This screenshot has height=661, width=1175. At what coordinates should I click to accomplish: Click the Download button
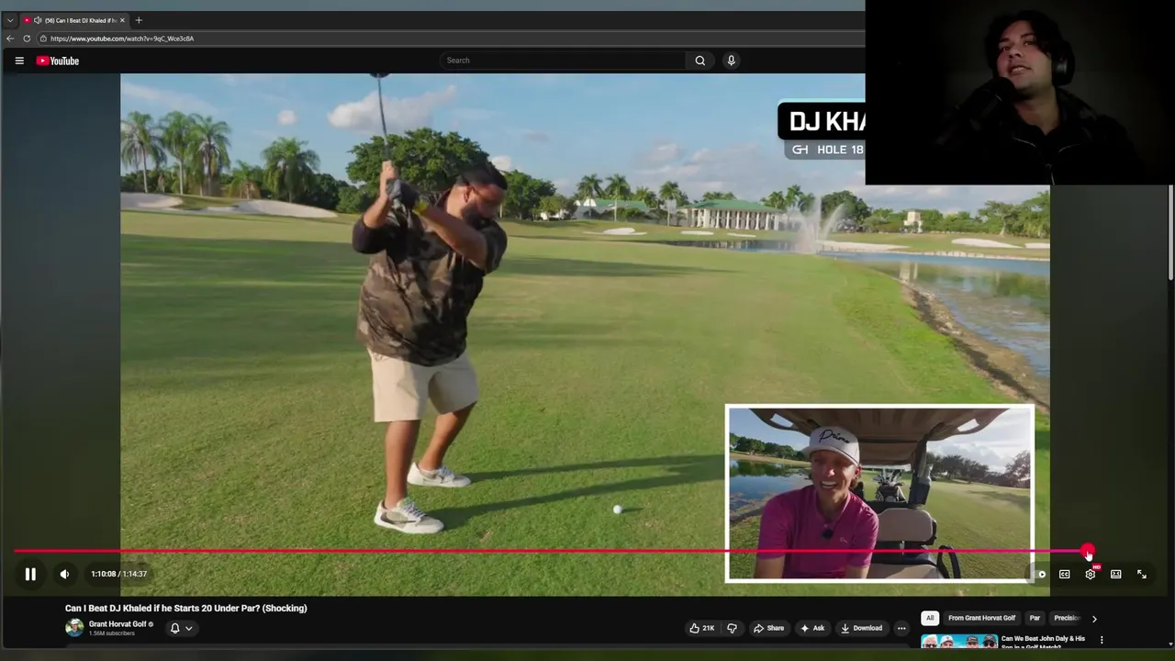(x=861, y=628)
